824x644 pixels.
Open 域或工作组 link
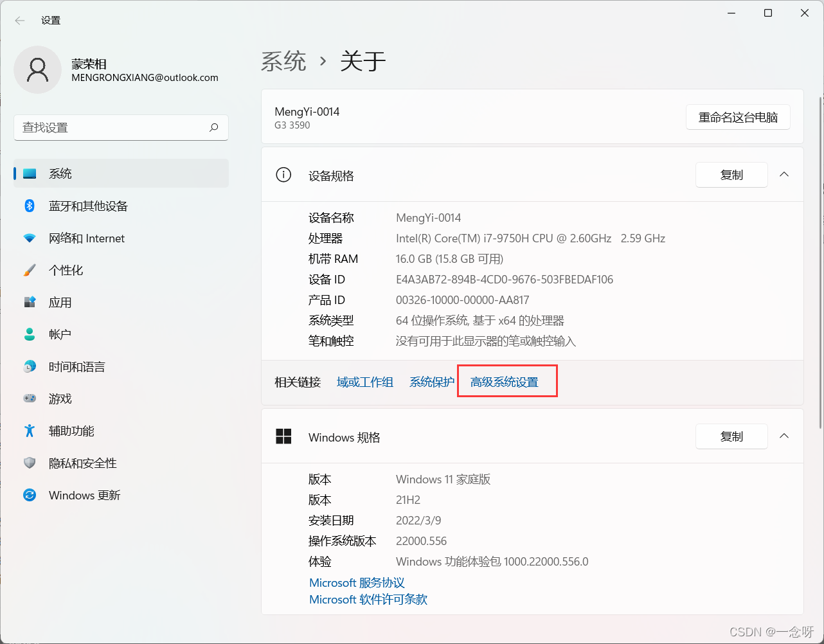[365, 382]
